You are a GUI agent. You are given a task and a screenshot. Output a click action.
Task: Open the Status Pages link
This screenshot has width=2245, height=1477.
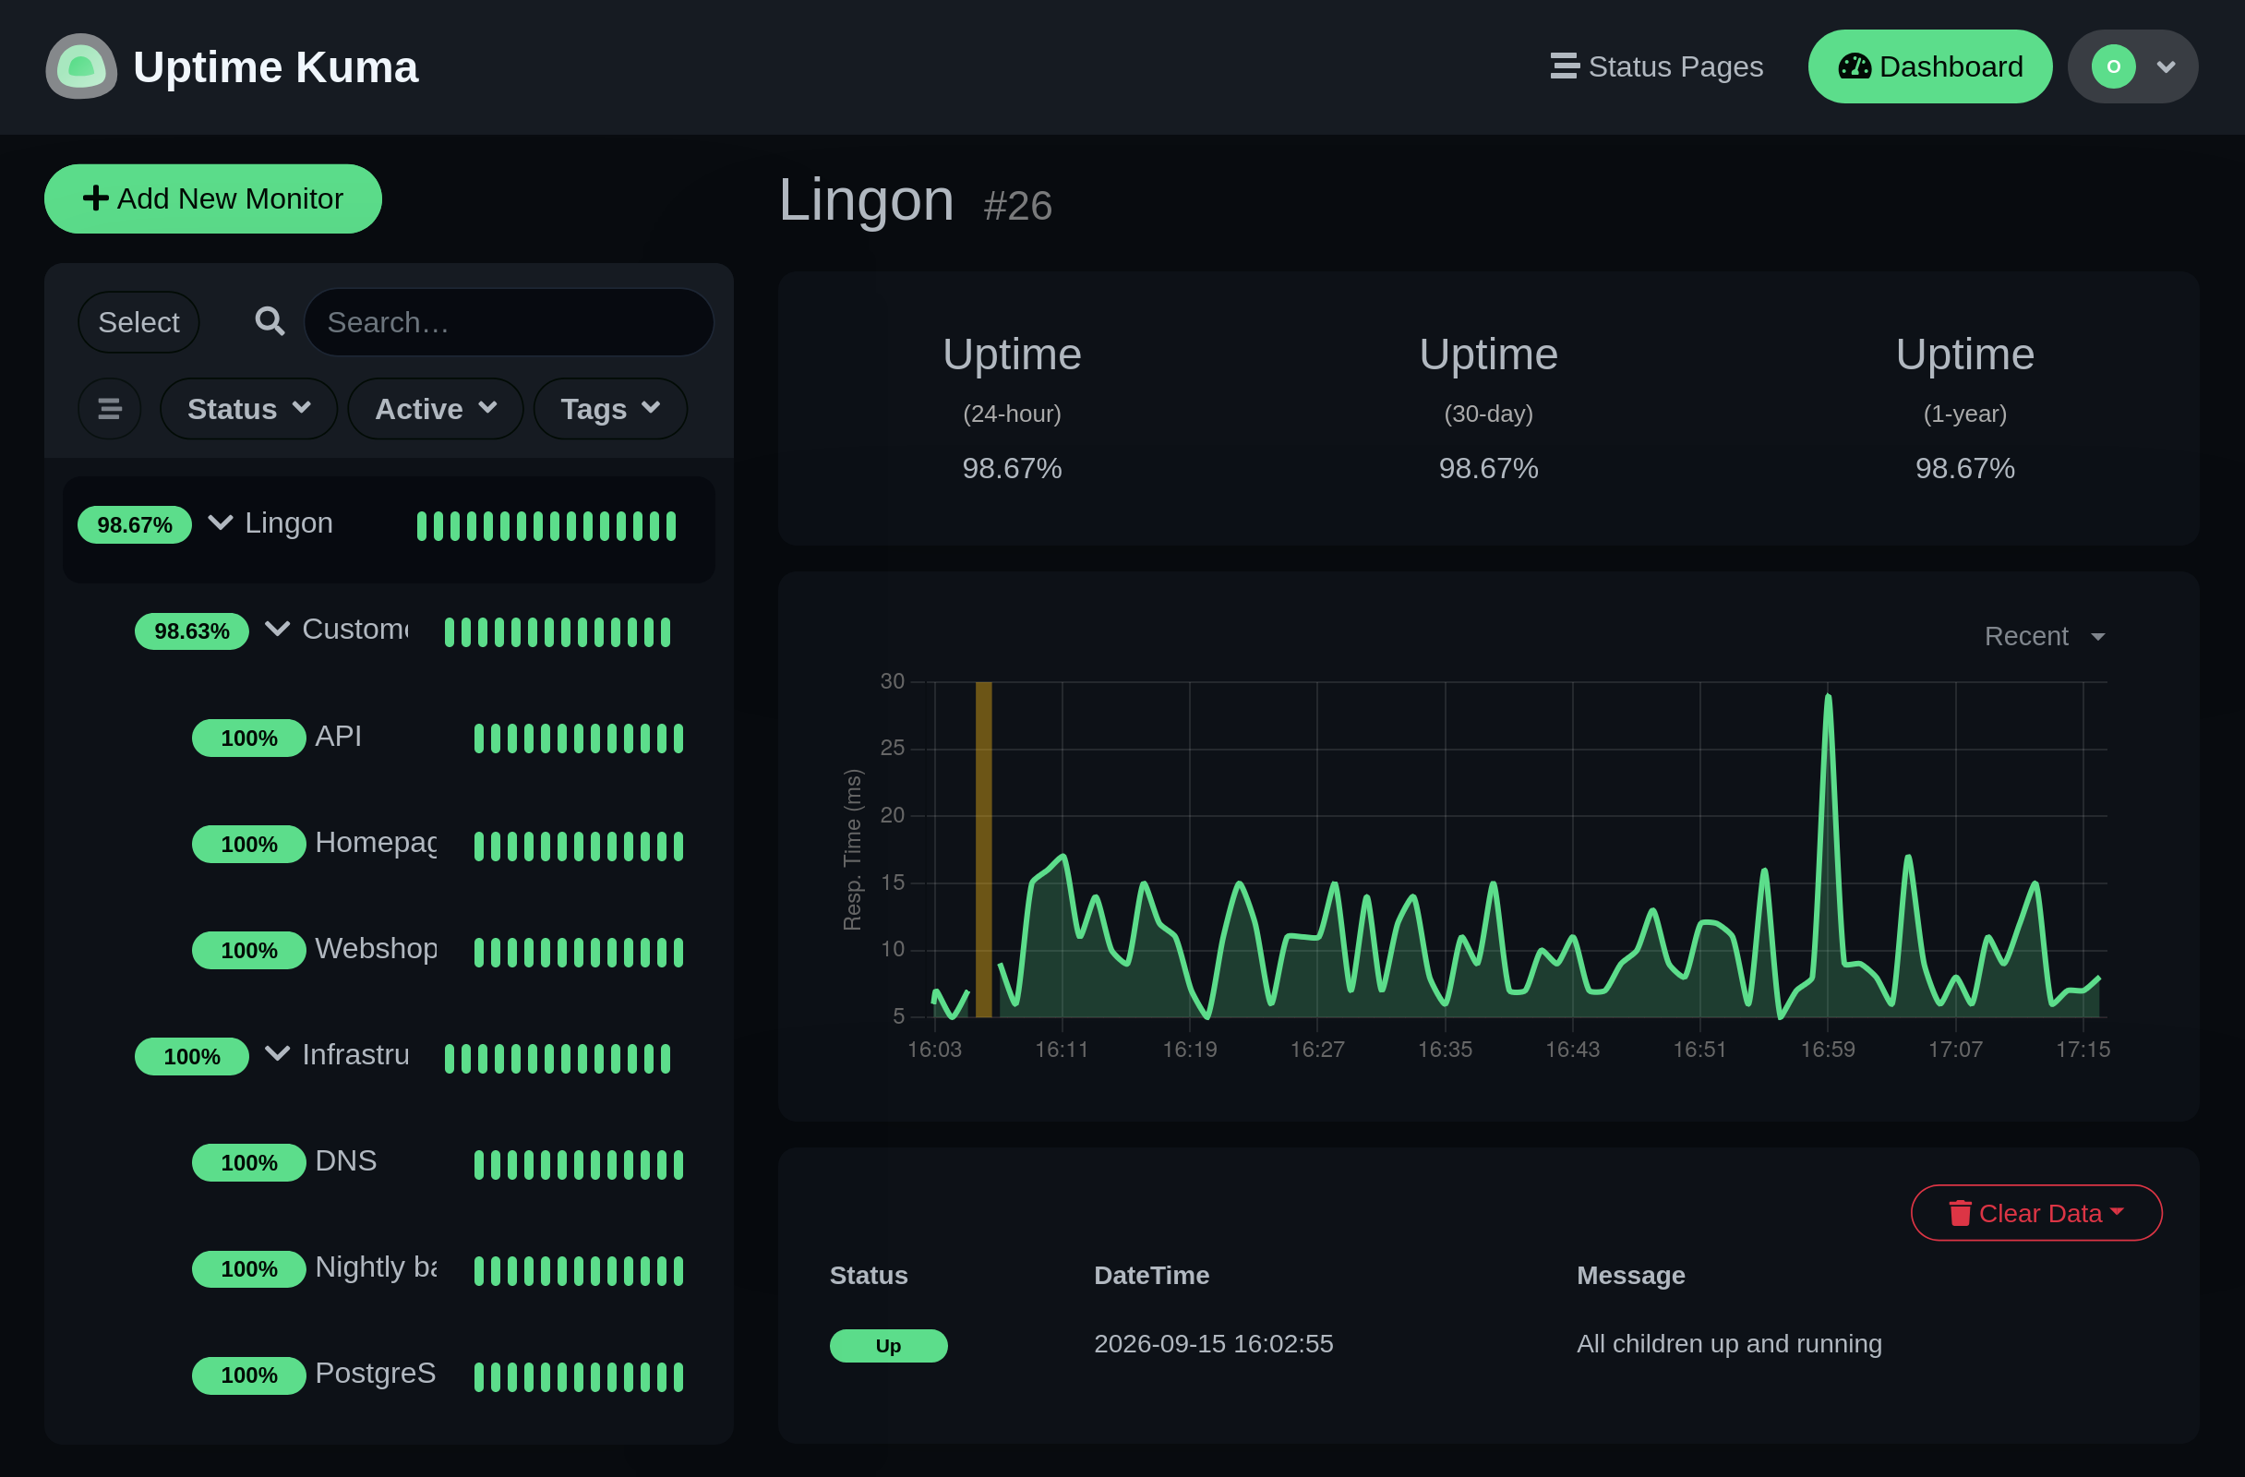[x=1656, y=66]
